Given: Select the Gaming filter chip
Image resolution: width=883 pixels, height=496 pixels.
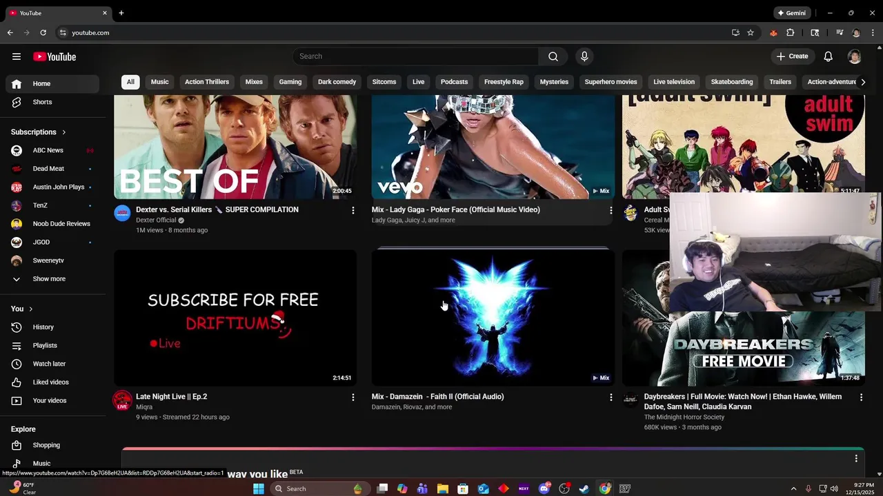Looking at the screenshot, I should 290,82.
